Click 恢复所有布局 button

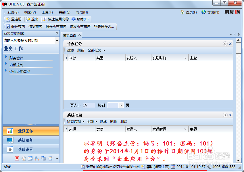point(80,26)
